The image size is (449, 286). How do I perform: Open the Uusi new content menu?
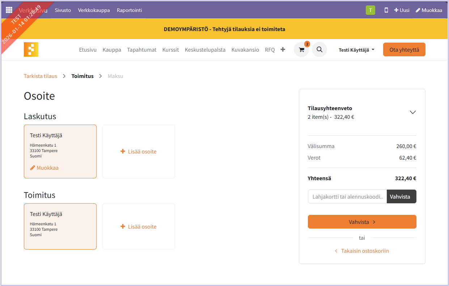tap(402, 10)
